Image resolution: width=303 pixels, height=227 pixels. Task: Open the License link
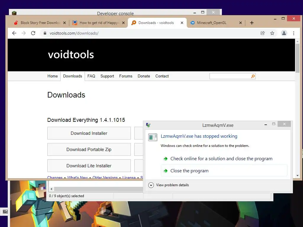129,177
